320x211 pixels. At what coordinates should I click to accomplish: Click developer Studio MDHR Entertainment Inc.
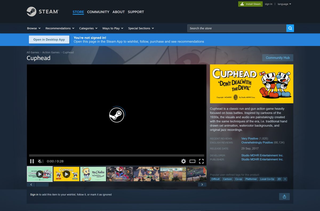(x=262, y=155)
